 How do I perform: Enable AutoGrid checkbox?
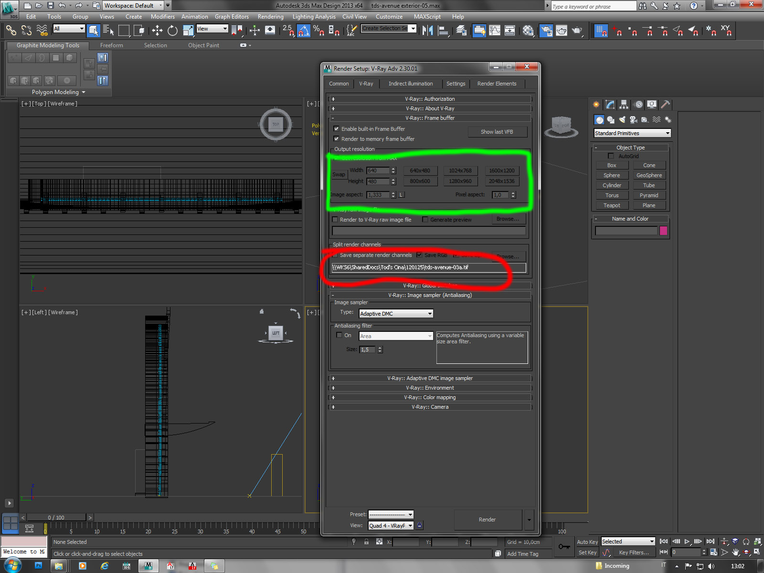(611, 156)
